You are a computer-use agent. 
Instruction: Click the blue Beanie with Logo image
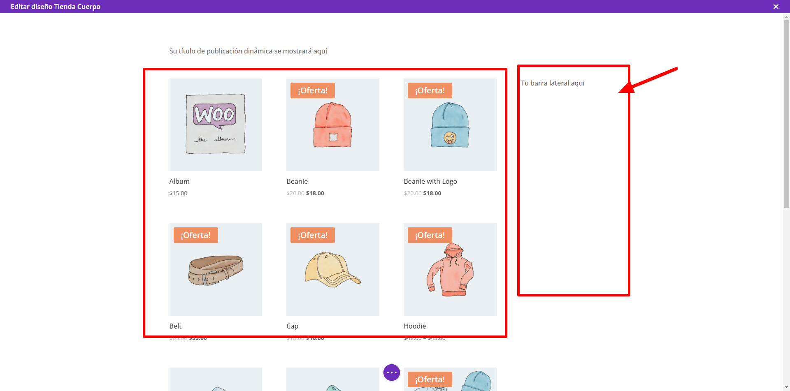coord(450,125)
